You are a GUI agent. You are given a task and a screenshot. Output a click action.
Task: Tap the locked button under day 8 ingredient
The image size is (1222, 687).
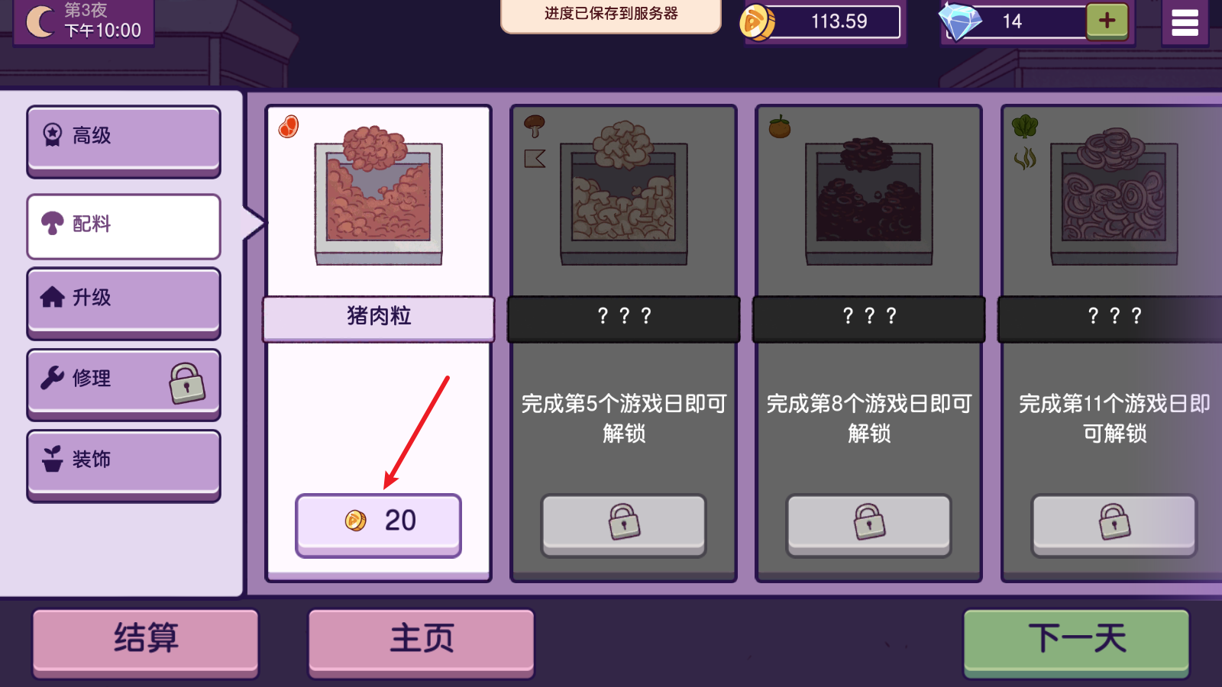(x=868, y=525)
